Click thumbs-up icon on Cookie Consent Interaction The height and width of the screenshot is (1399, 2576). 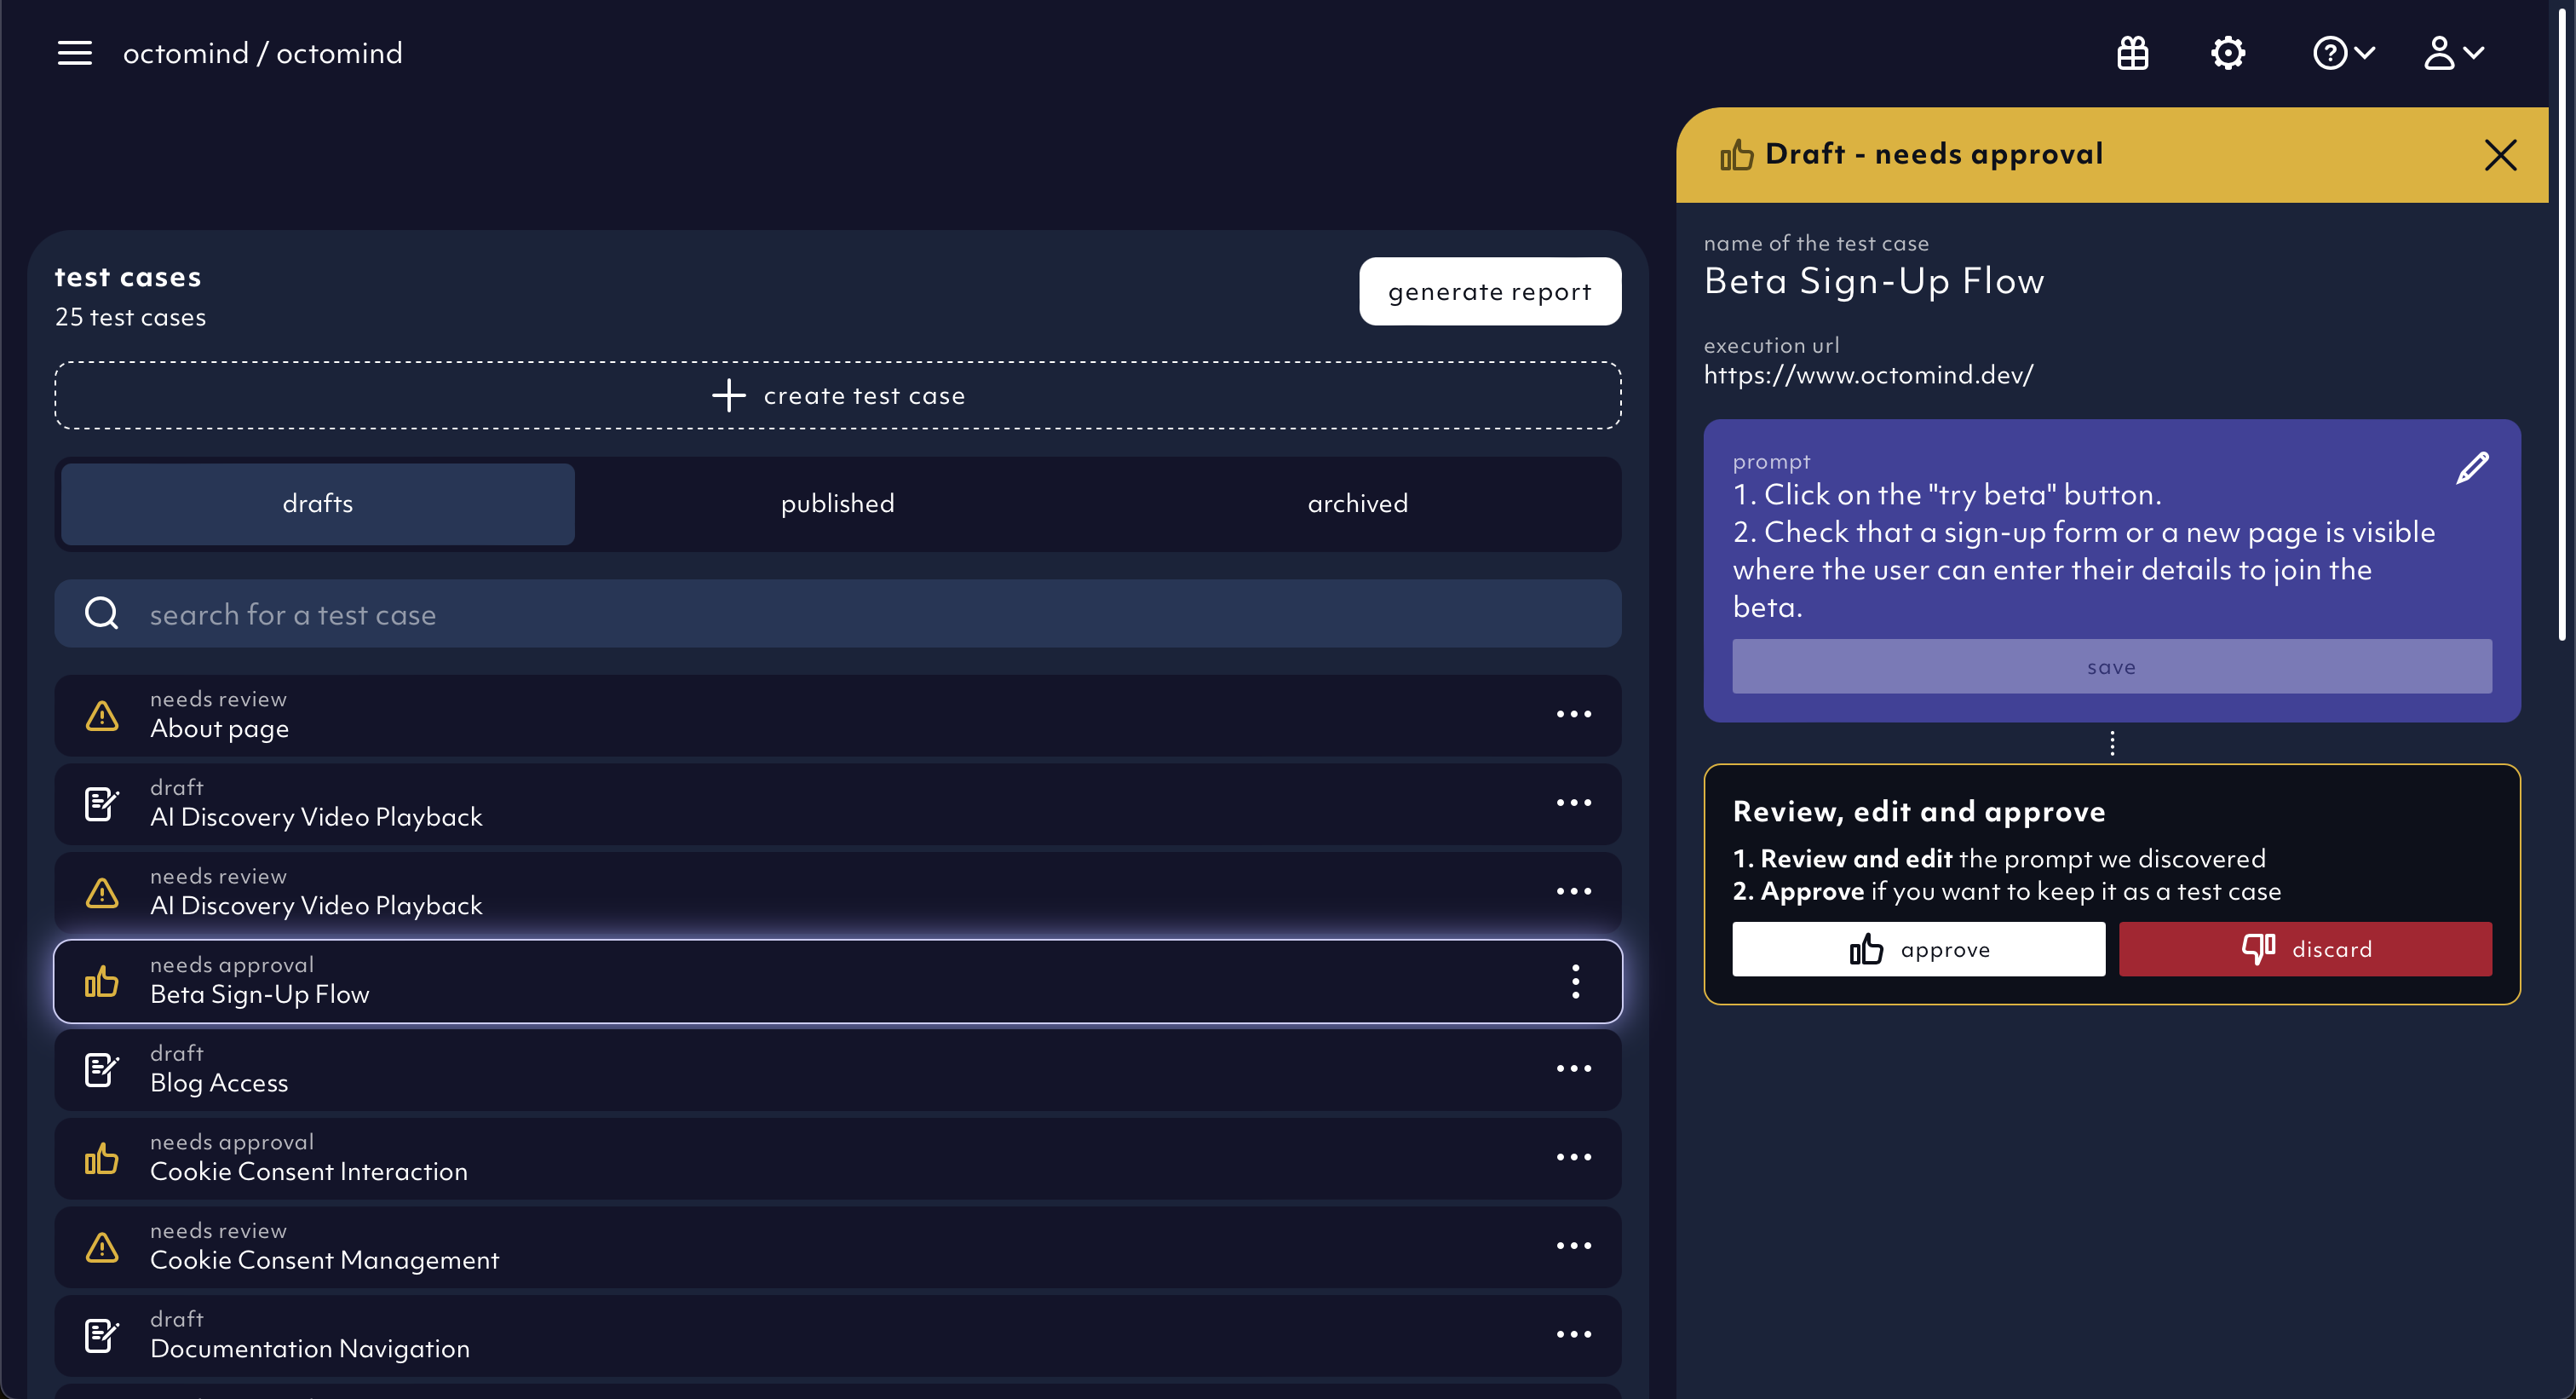pyautogui.click(x=102, y=1158)
